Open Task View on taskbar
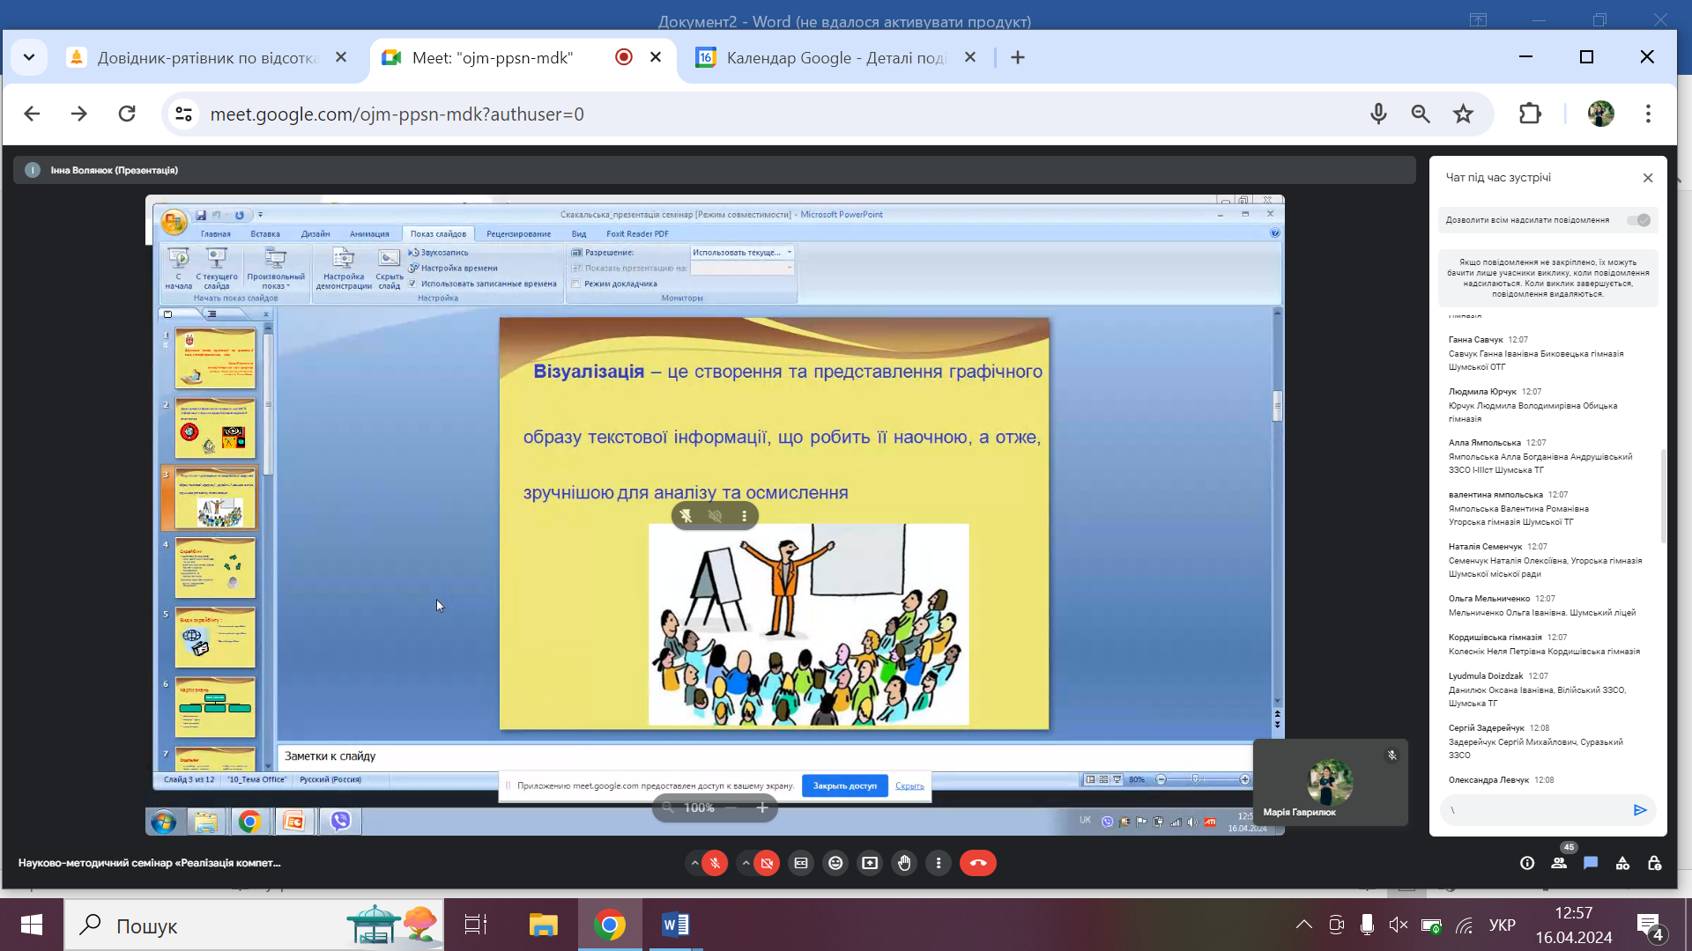This screenshot has height=951, width=1692. (x=476, y=925)
